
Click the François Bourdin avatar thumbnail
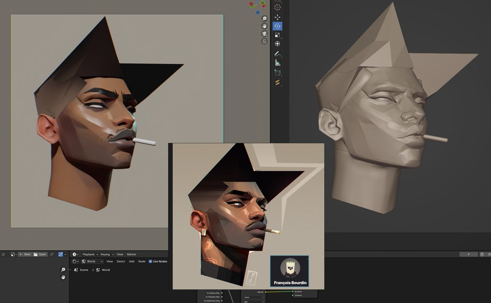[290, 267]
